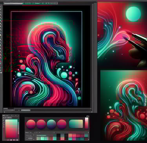Open the green-background portrait preview image
This screenshot has width=147, height=143.
(124, 105)
